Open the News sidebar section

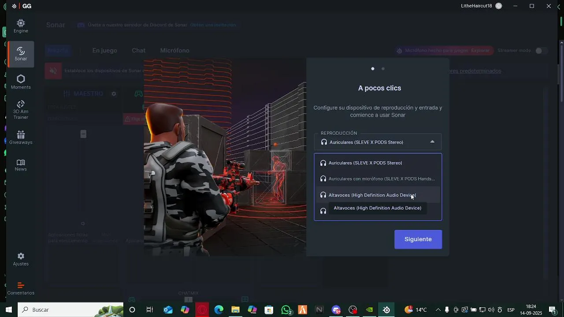tap(21, 165)
